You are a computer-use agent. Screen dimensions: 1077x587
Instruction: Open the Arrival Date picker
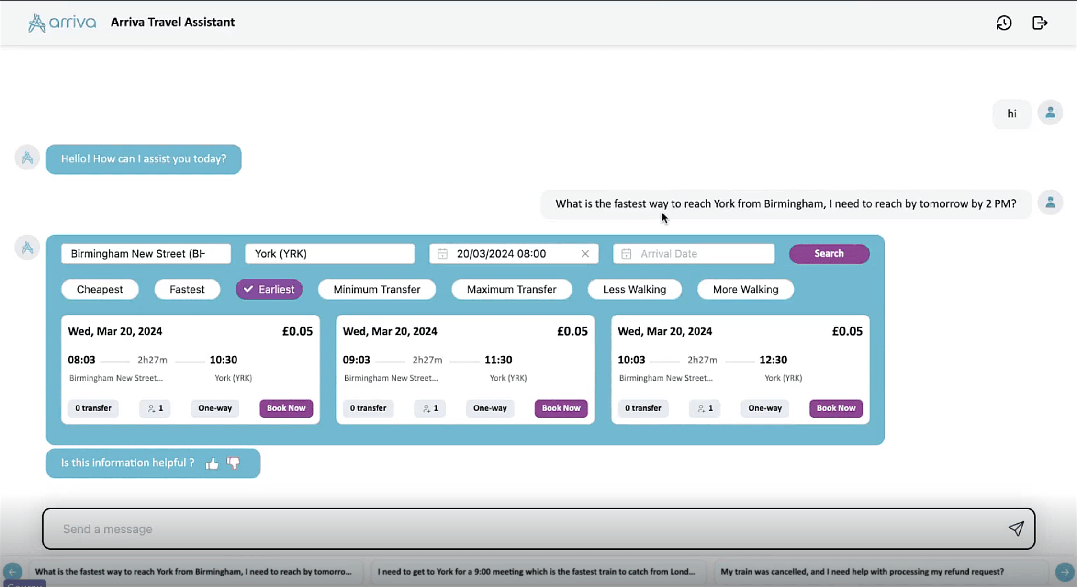694,254
